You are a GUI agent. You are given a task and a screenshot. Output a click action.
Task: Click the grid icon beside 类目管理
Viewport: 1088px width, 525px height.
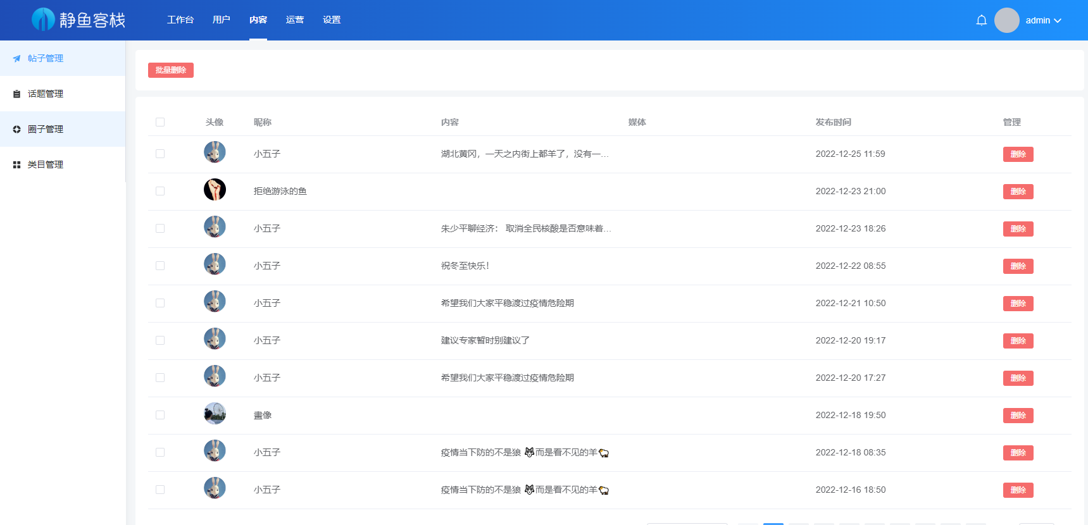point(17,164)
